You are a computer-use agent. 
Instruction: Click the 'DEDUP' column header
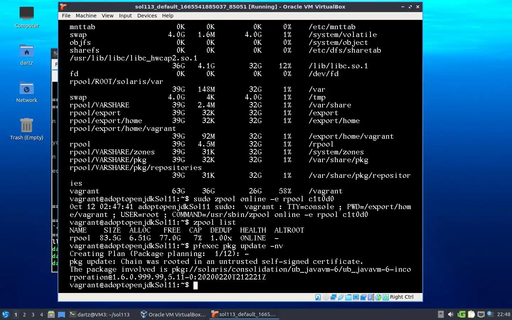tap(221, 230)
